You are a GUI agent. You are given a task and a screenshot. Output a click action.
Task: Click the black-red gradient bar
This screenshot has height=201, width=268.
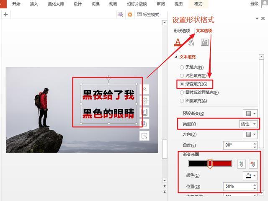(x=210, y=164)
